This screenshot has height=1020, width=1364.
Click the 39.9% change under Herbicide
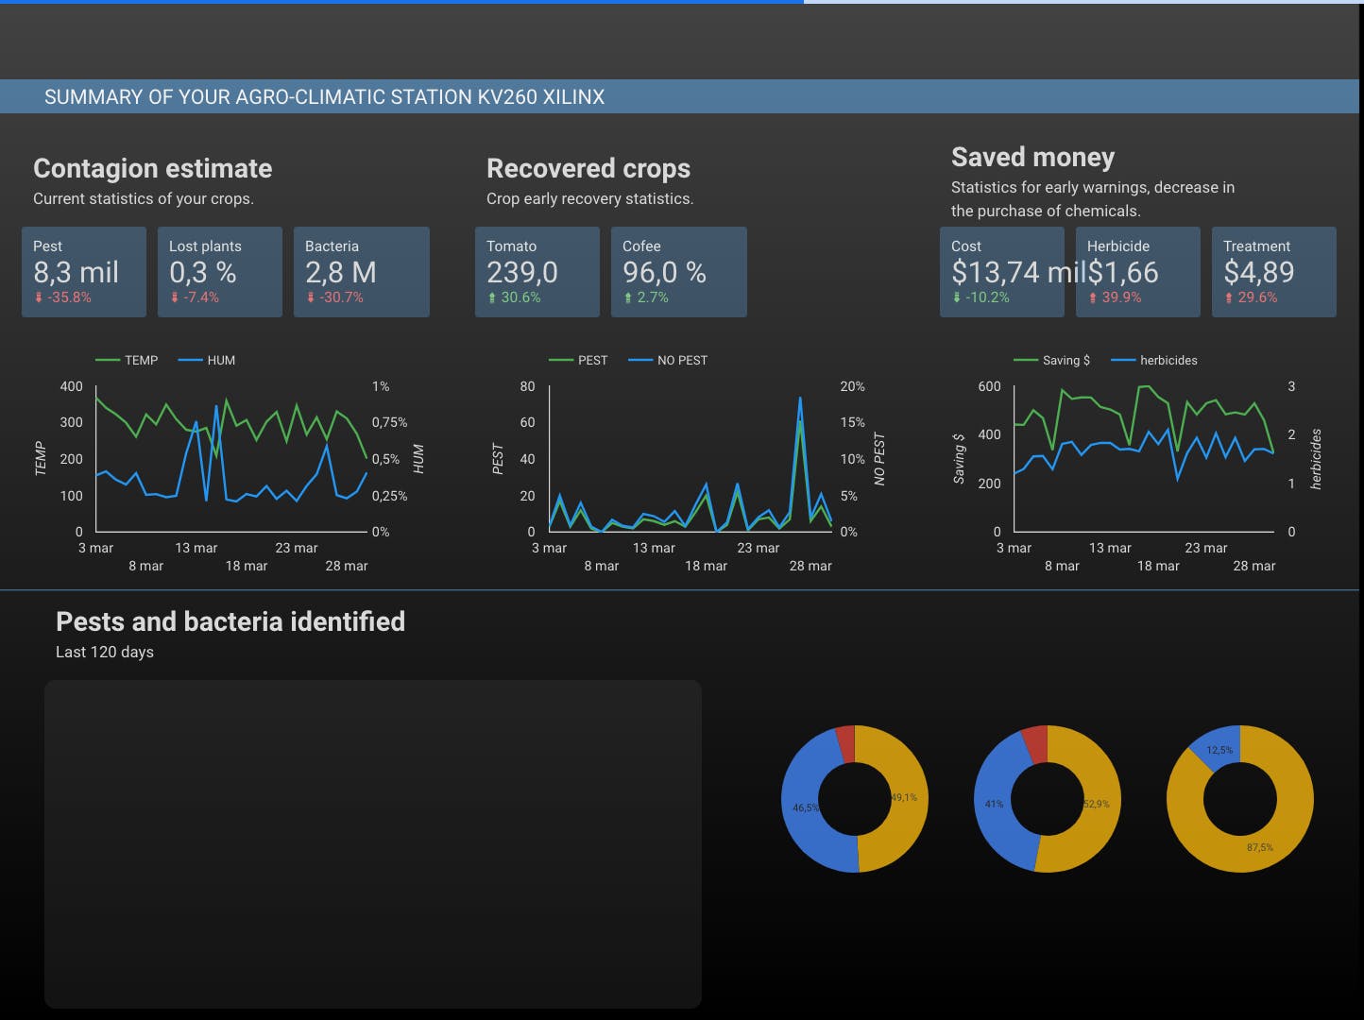[x=1121, y=297]
